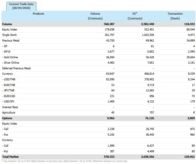Select the Futures summary row label
Image resolution: width=196 pixels, height=164 pixels.
(7, 24)
